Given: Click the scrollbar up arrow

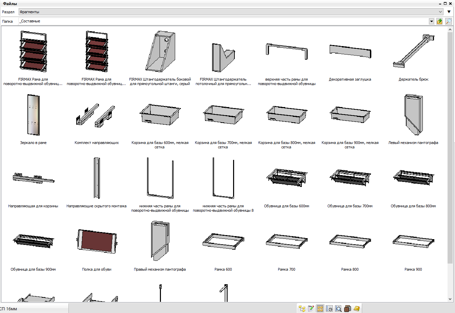Looking at the screenshot, I should coord(450,29).
